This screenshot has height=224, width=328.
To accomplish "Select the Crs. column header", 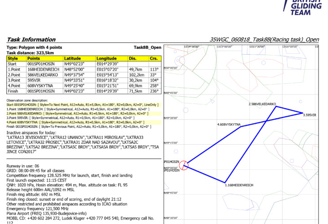I will click(x=154, y=58).
